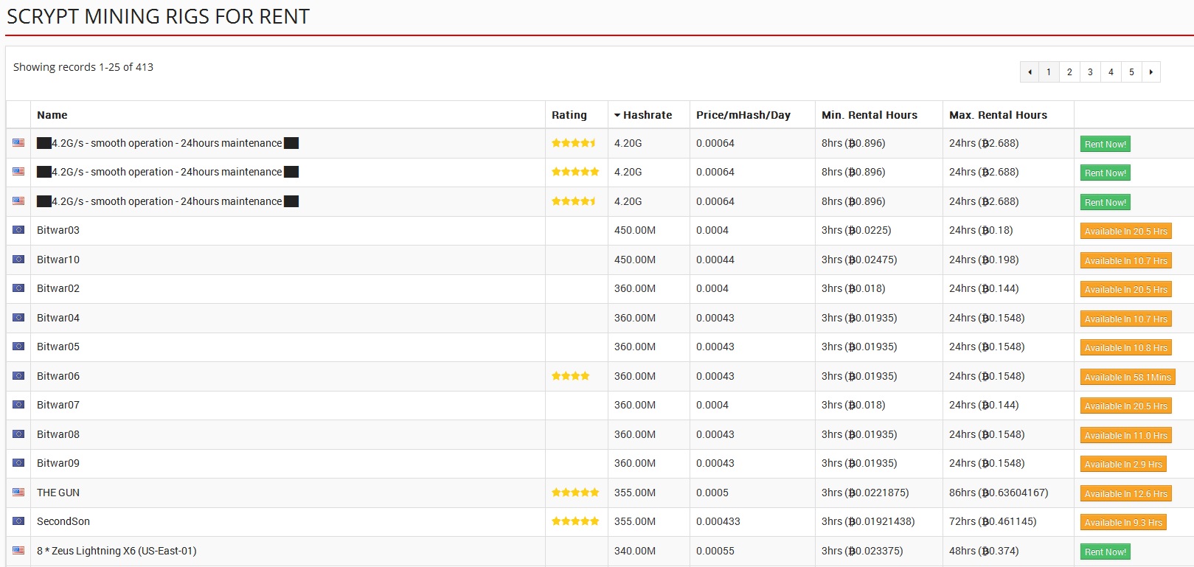
Task: Click price 0.000433 in SecondSon row
Action: [x=718, y=521]
